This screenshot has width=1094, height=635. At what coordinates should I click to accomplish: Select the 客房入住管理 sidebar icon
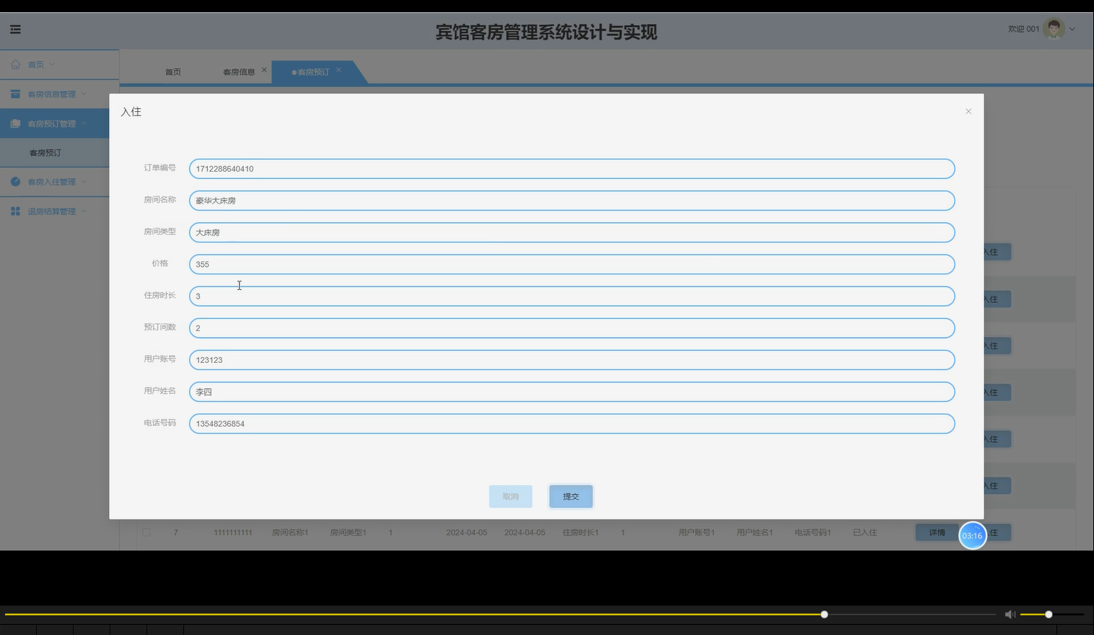tap(15, 181)
